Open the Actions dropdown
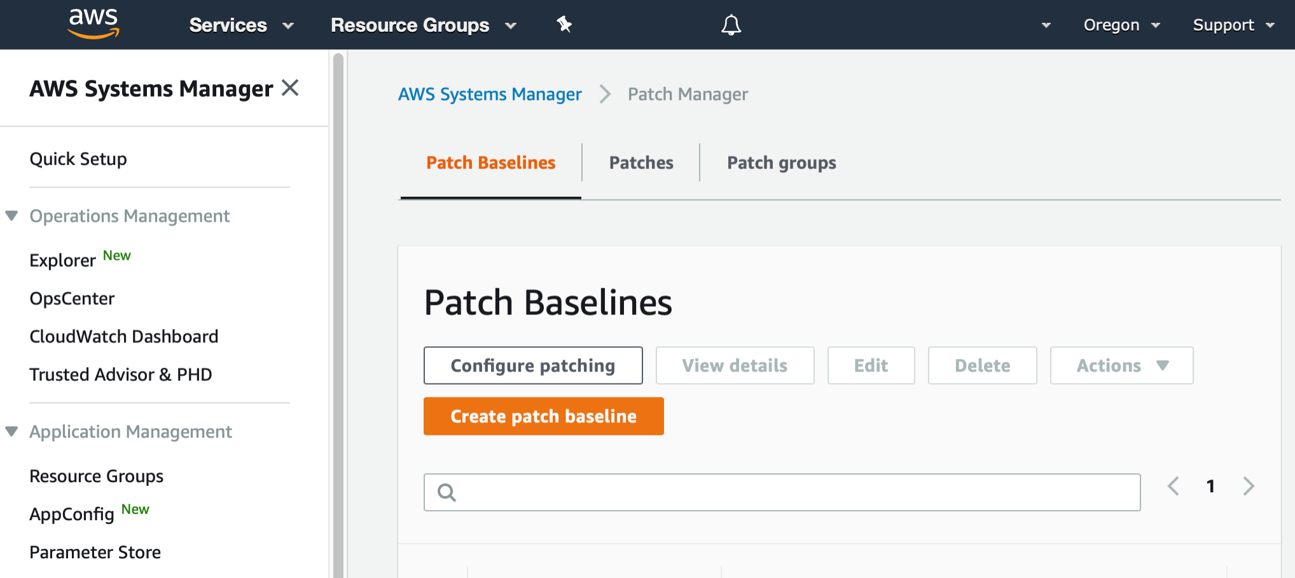 coord(1121,365)
